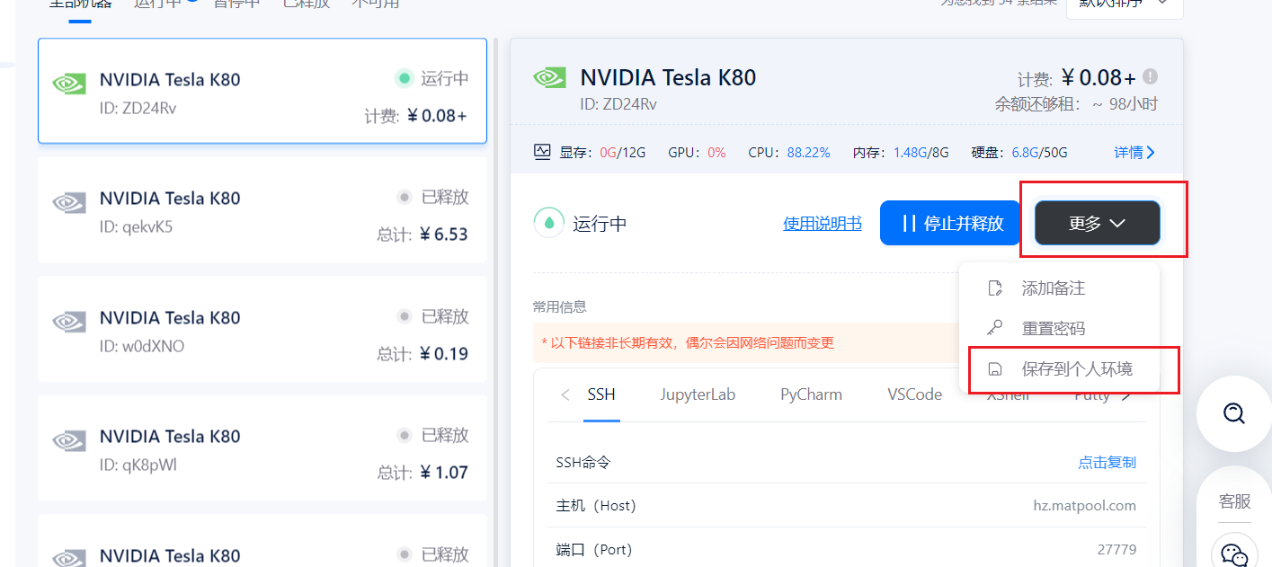Image resolution: width=1272 pixels, height=567 pixels.
Task: Select the released machine card w0dXNO
Action: 262,329
